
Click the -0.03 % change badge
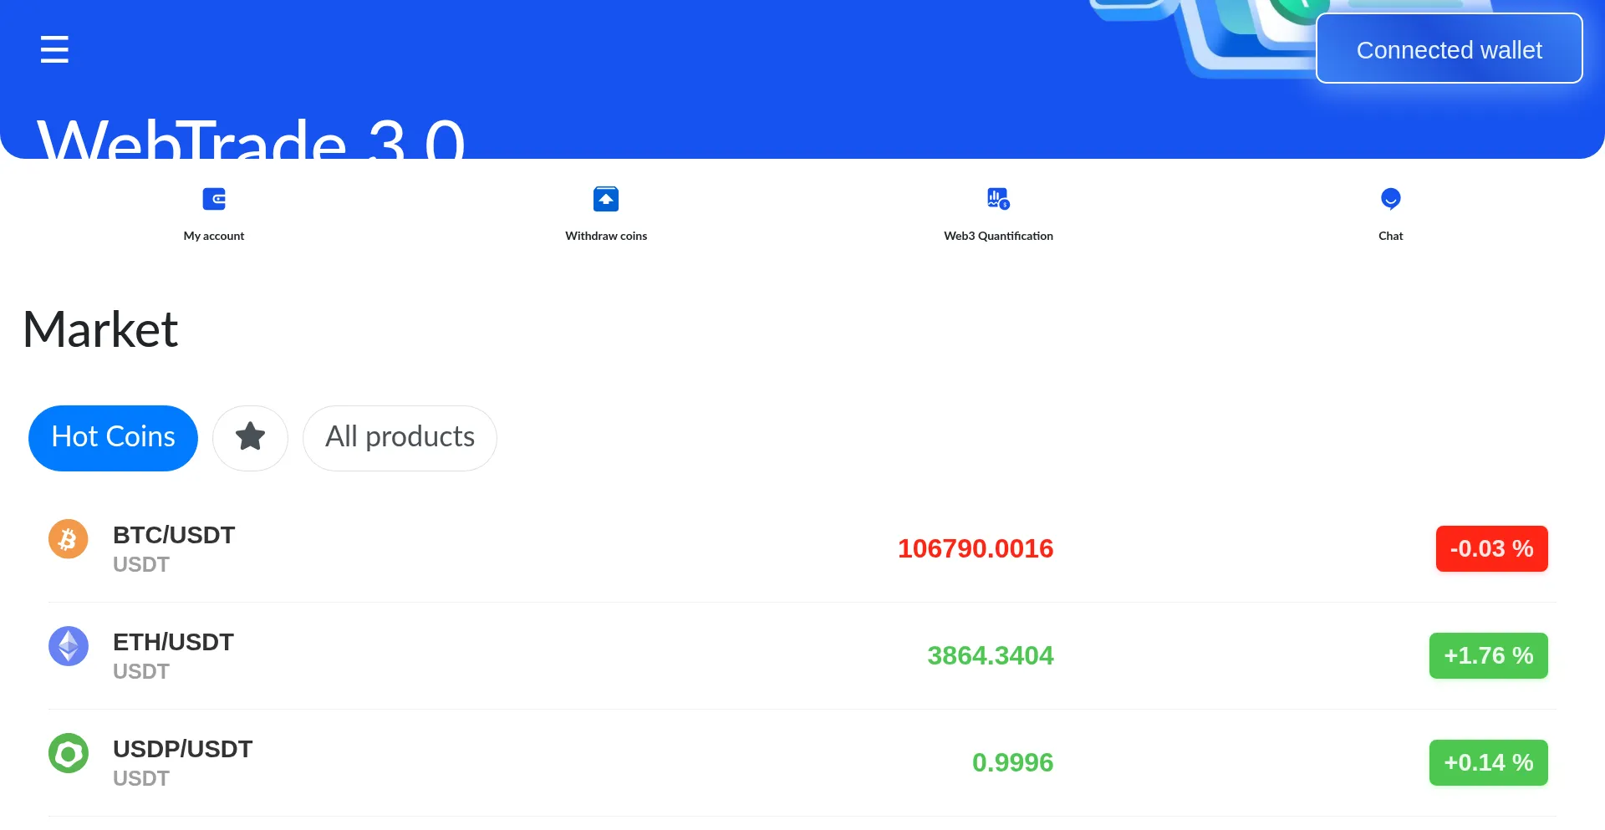(x=1491, y=548)
